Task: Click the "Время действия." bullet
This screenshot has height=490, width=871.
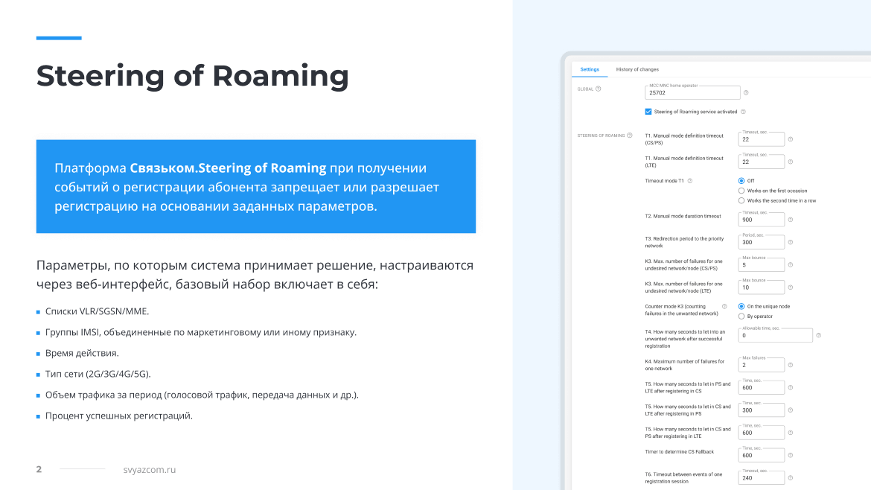Action: (x=82, y=353)
